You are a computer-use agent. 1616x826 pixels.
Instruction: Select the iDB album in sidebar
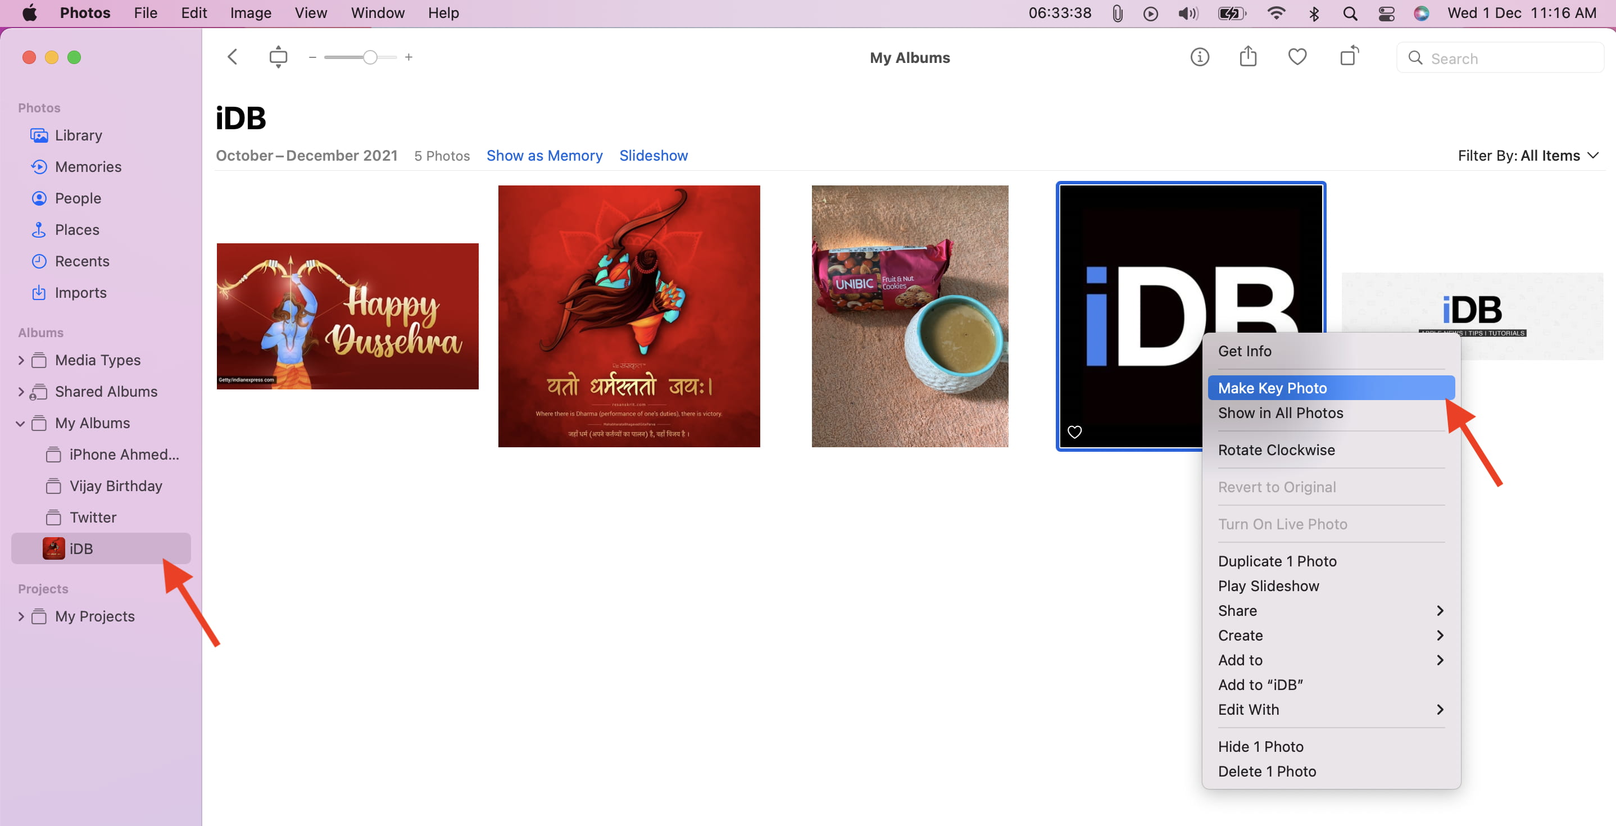(101, 548)
